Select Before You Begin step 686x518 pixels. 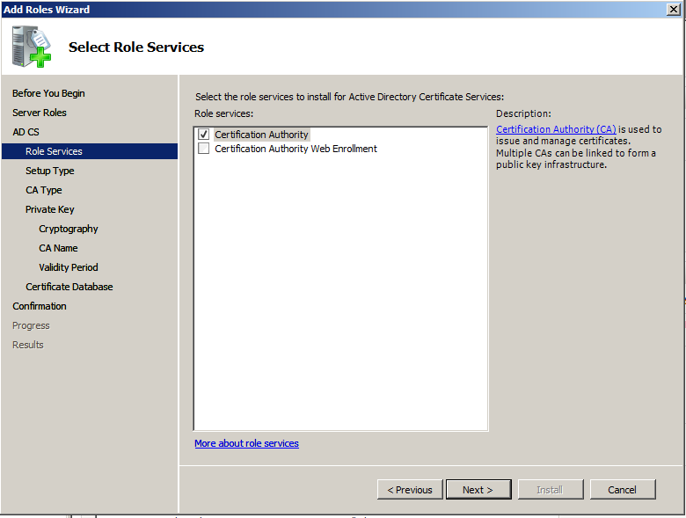48,93
